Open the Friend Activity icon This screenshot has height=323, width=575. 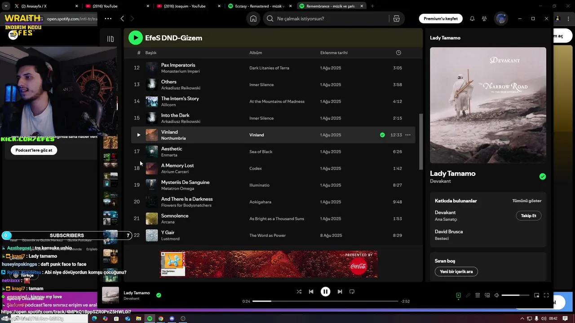point(484,19)
